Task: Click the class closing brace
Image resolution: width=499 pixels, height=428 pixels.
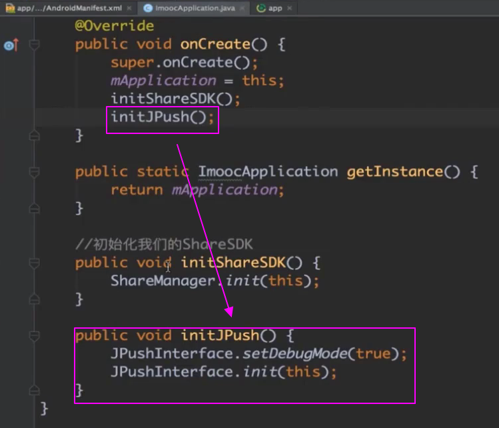Action: point(44,408)
